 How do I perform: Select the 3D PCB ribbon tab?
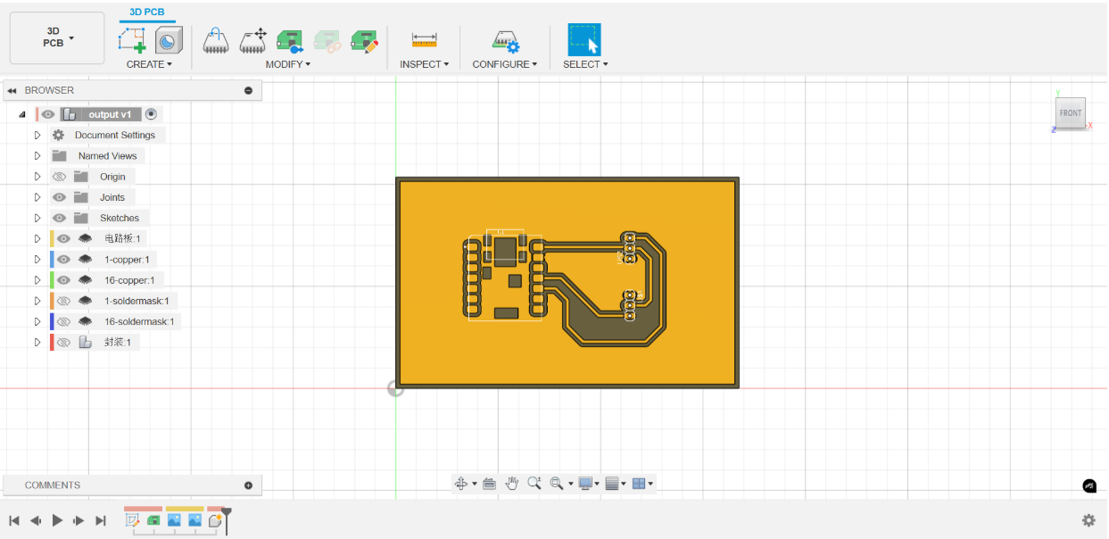point(147,12)
